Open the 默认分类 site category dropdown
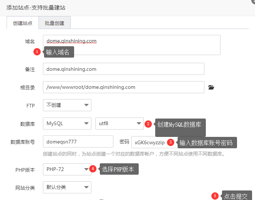 [67, 187]
